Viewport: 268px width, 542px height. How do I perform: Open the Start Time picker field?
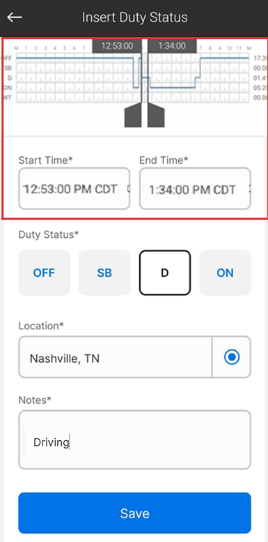[74, 189]
